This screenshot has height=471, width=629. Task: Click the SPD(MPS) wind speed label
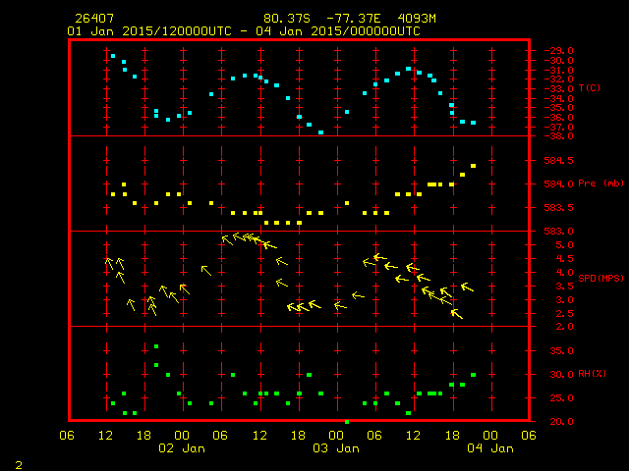[600, 278]
